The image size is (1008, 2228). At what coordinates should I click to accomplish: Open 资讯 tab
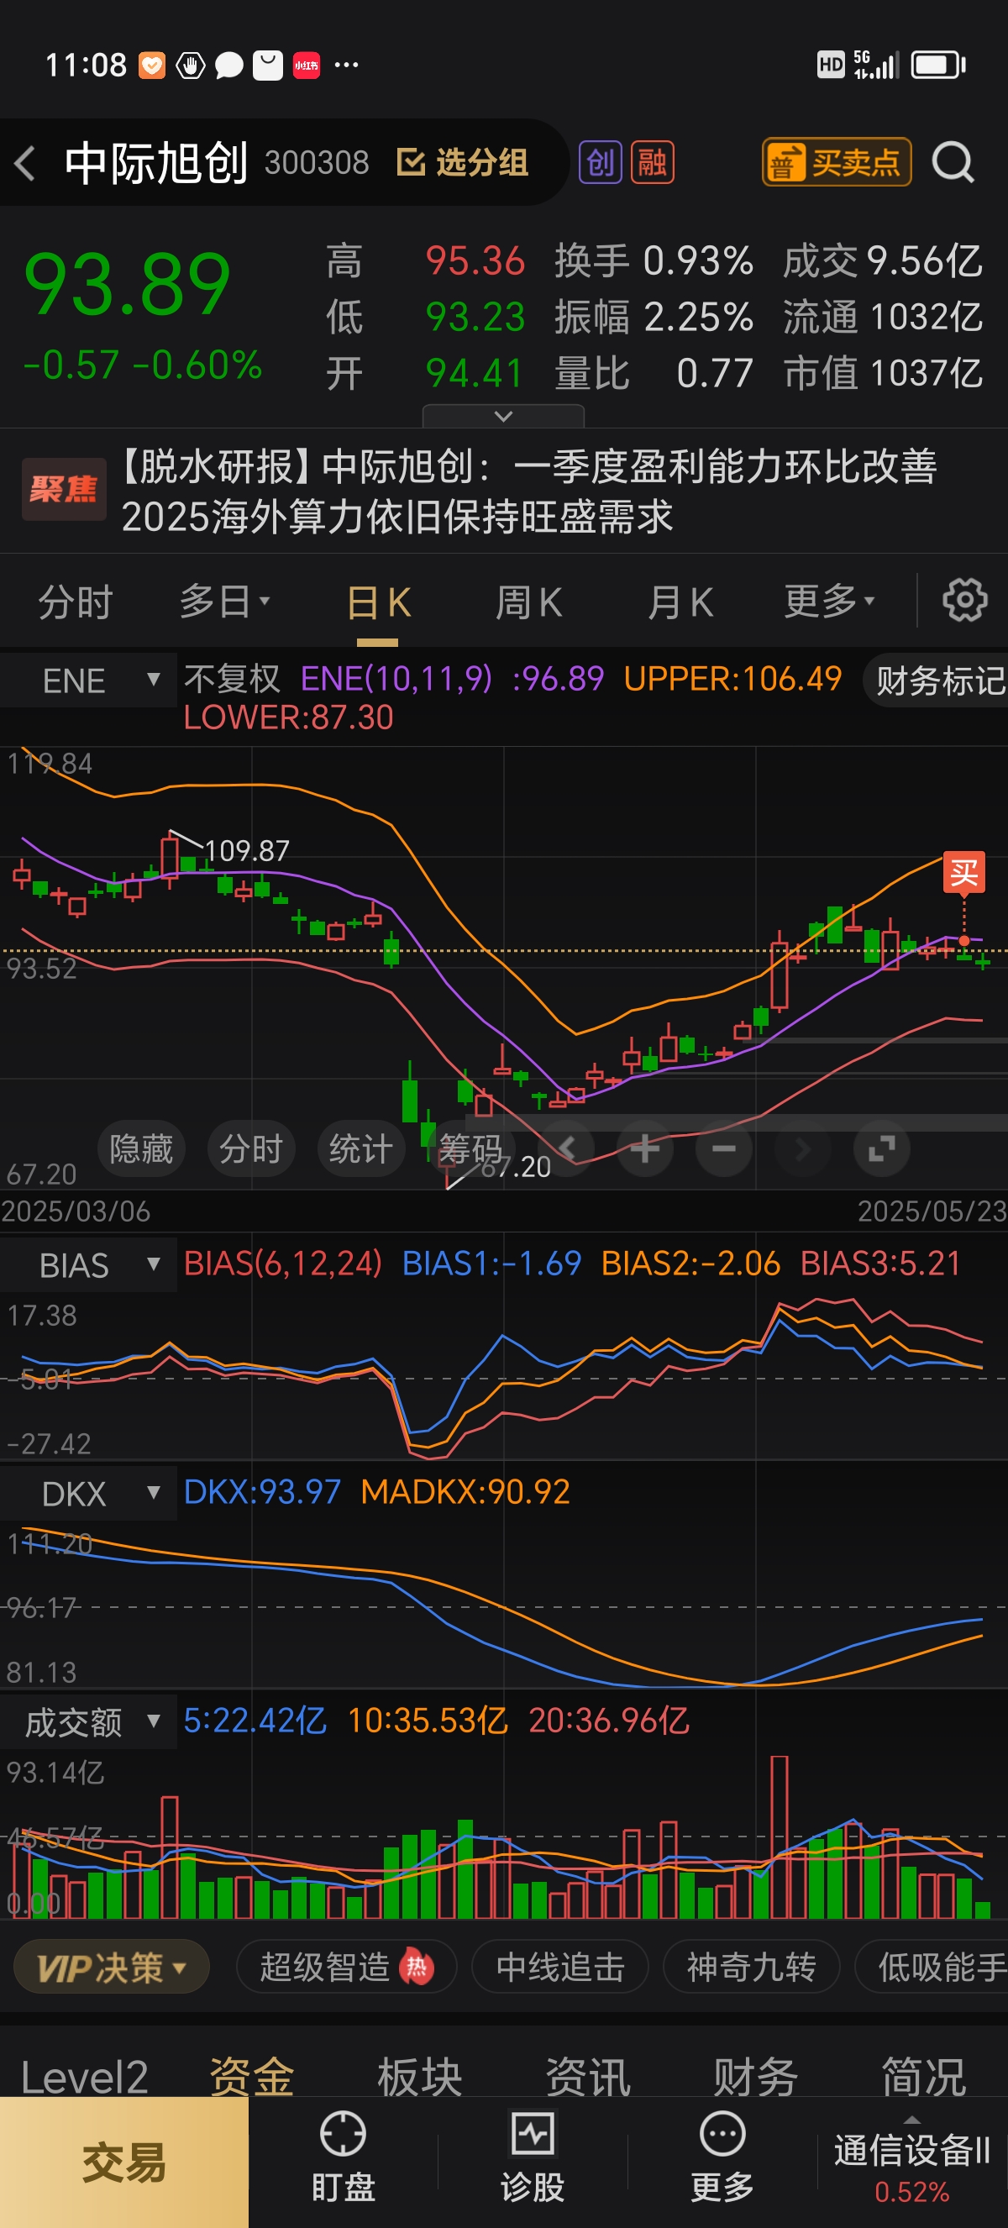[588, 2077]
